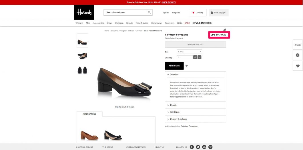Expand the Delivery & Returns section
This screenshot has width=303, height=150.
click(x=195, y=119)
